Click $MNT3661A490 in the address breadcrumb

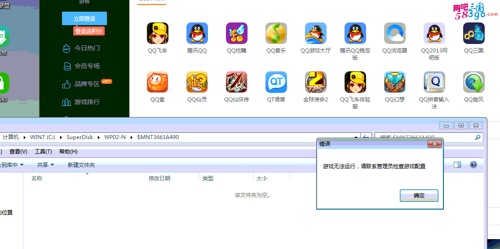[158, 137]
